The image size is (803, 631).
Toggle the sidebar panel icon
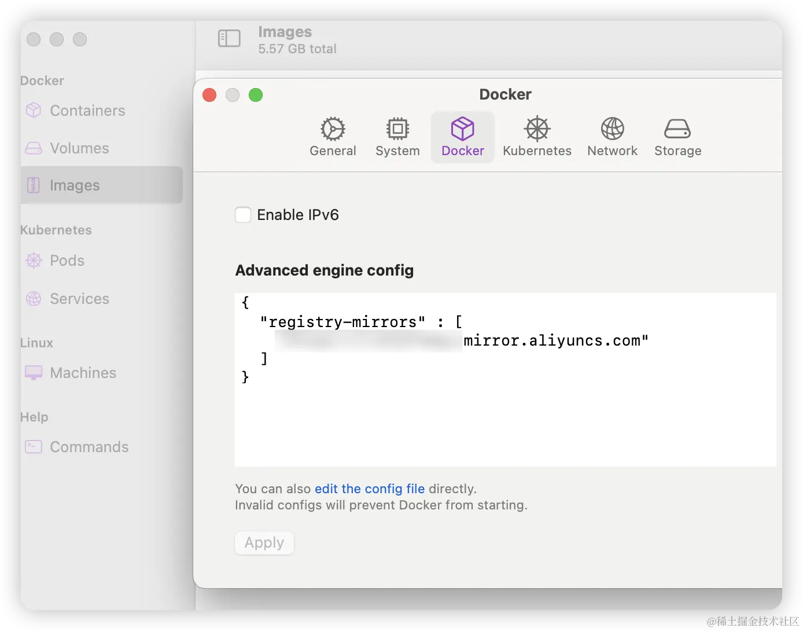(x=229, y=39)
